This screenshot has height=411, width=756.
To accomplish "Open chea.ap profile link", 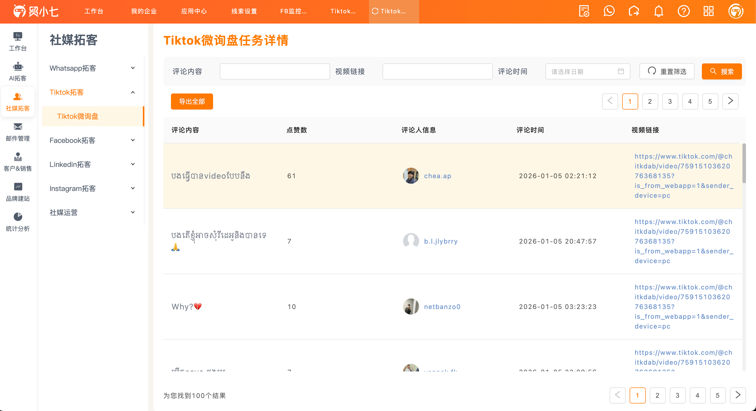I will point(438,176).
